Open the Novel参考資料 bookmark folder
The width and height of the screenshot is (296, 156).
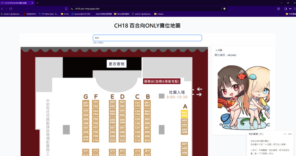tap(121, 14)
